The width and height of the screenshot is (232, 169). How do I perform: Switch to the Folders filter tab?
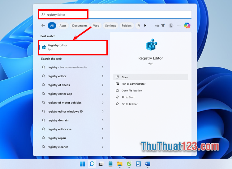(x=127, y=26)
